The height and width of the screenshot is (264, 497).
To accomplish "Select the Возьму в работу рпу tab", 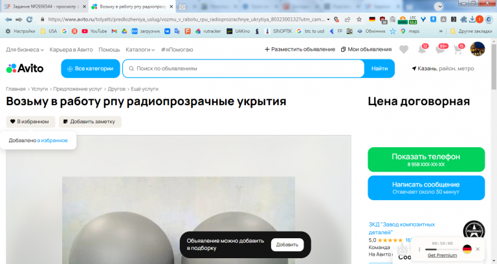I will pos(132,6).
